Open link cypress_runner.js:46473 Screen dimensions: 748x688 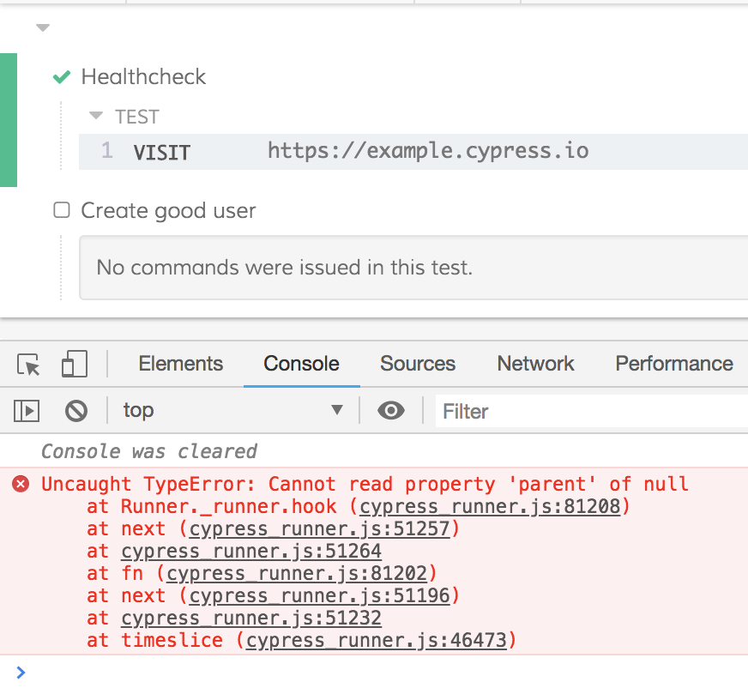377,641
